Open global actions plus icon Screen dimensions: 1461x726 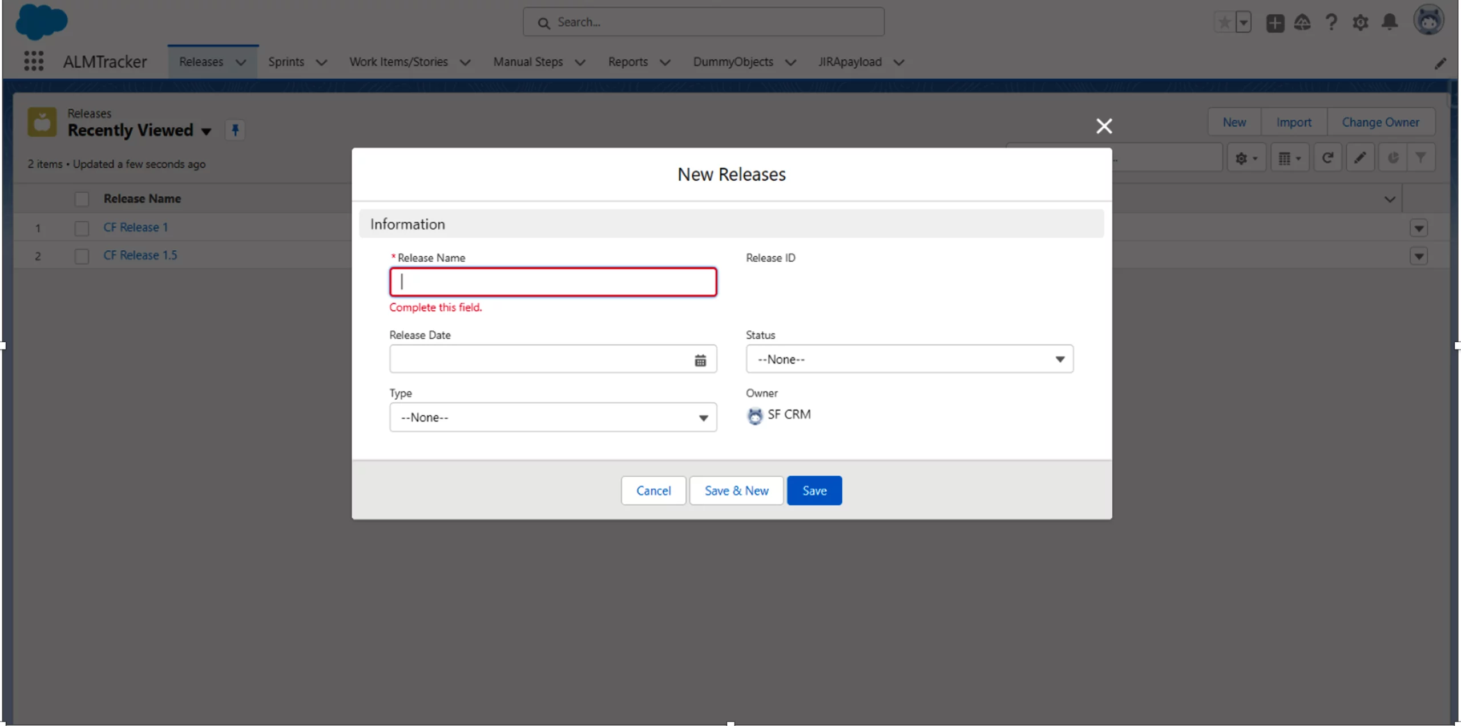(x=1275, y=23)
